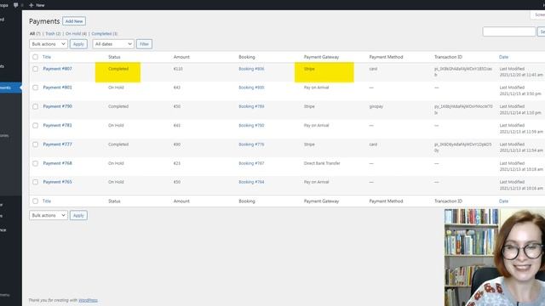Open the Booking #789 link
Screen dimensions: 545x306
251,106
